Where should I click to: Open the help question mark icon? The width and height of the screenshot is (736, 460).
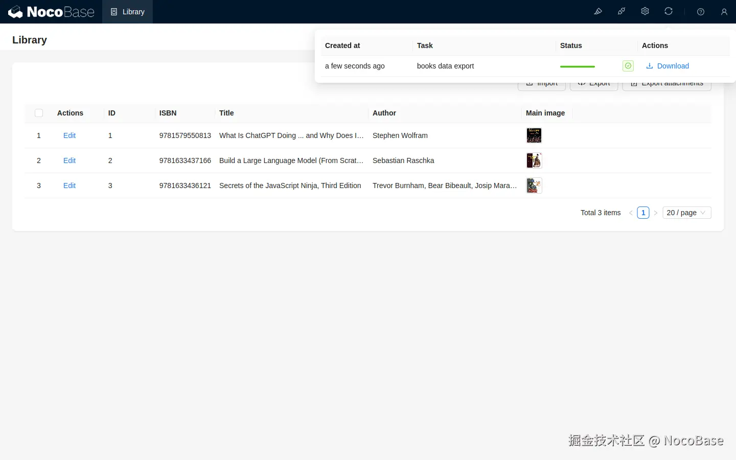tap(701, 12)
